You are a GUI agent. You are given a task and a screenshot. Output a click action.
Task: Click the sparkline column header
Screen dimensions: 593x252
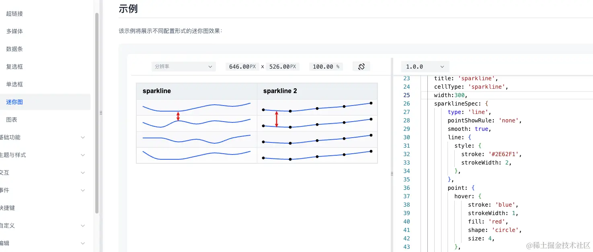point(197,91)
